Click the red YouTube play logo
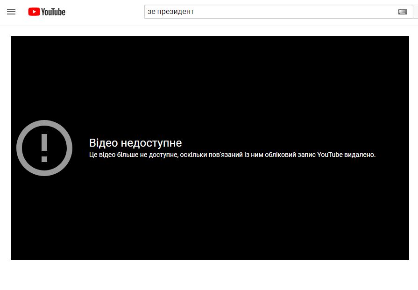The width and height of the screenshot is (418, 290). [x=34, y=12]
